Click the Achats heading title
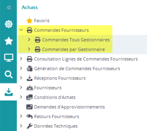Viewport: 147px width, 131px height. click(x=30, y=7)
